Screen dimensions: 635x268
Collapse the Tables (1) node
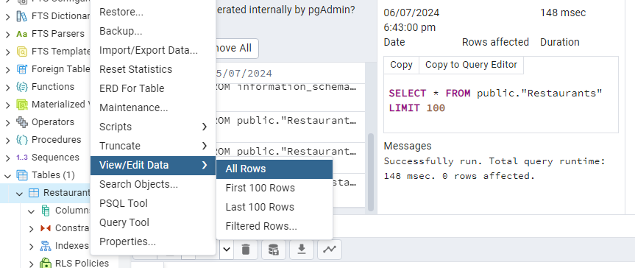point(7,175)
